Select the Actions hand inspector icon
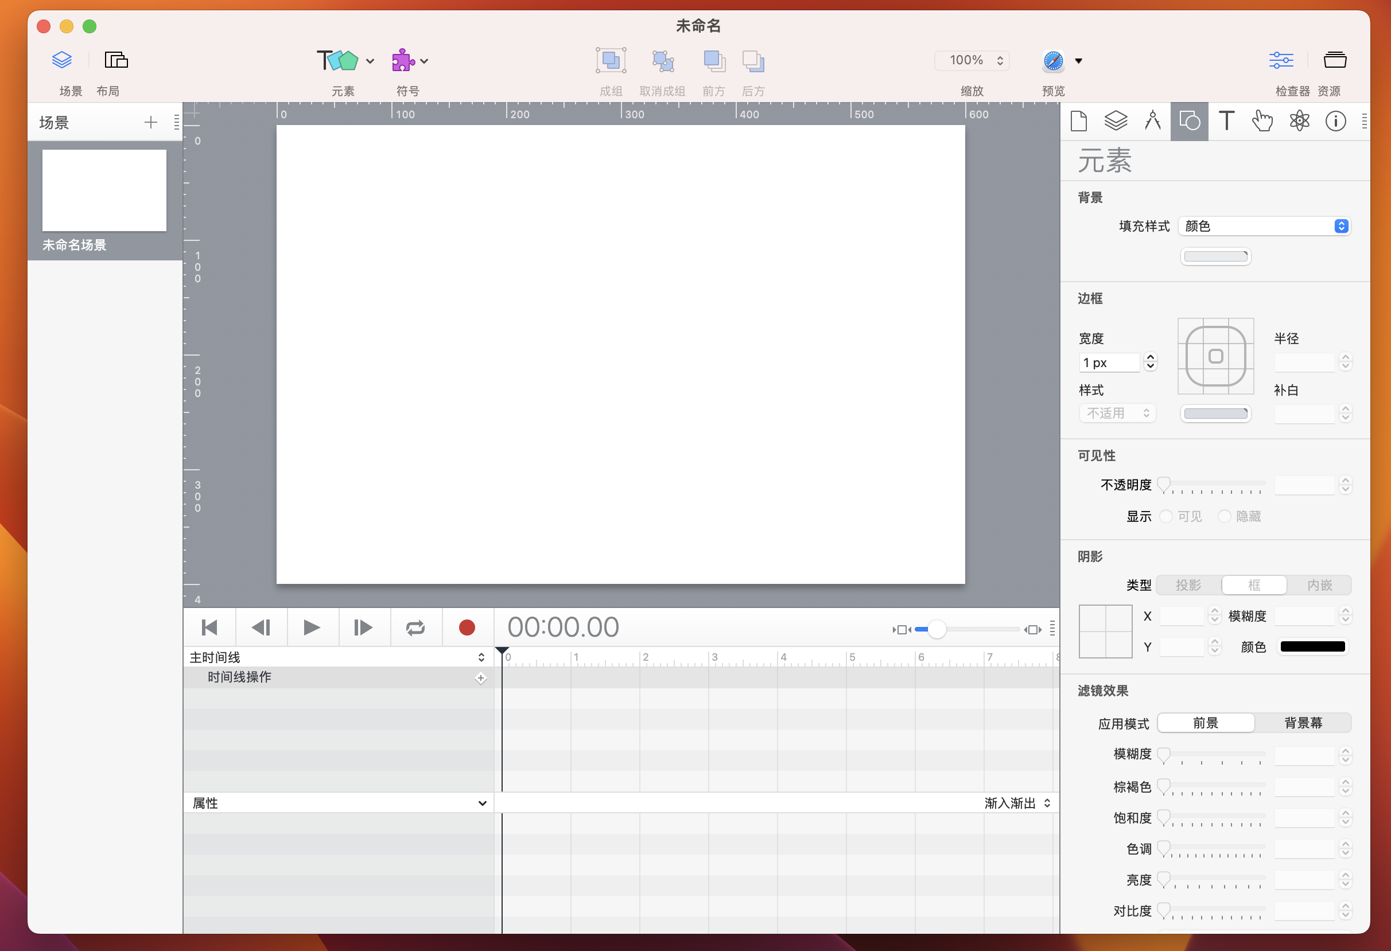 click(x=1262, y=122)
